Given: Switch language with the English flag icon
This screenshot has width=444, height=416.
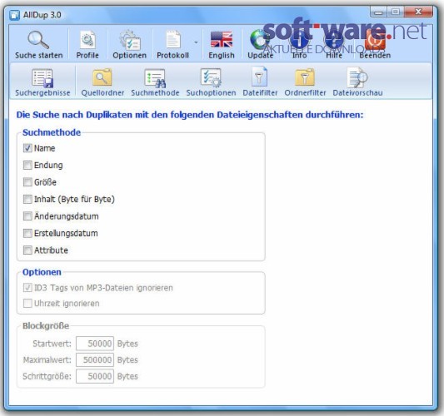Looking at the screenshot, I should [x=222, y=39].
